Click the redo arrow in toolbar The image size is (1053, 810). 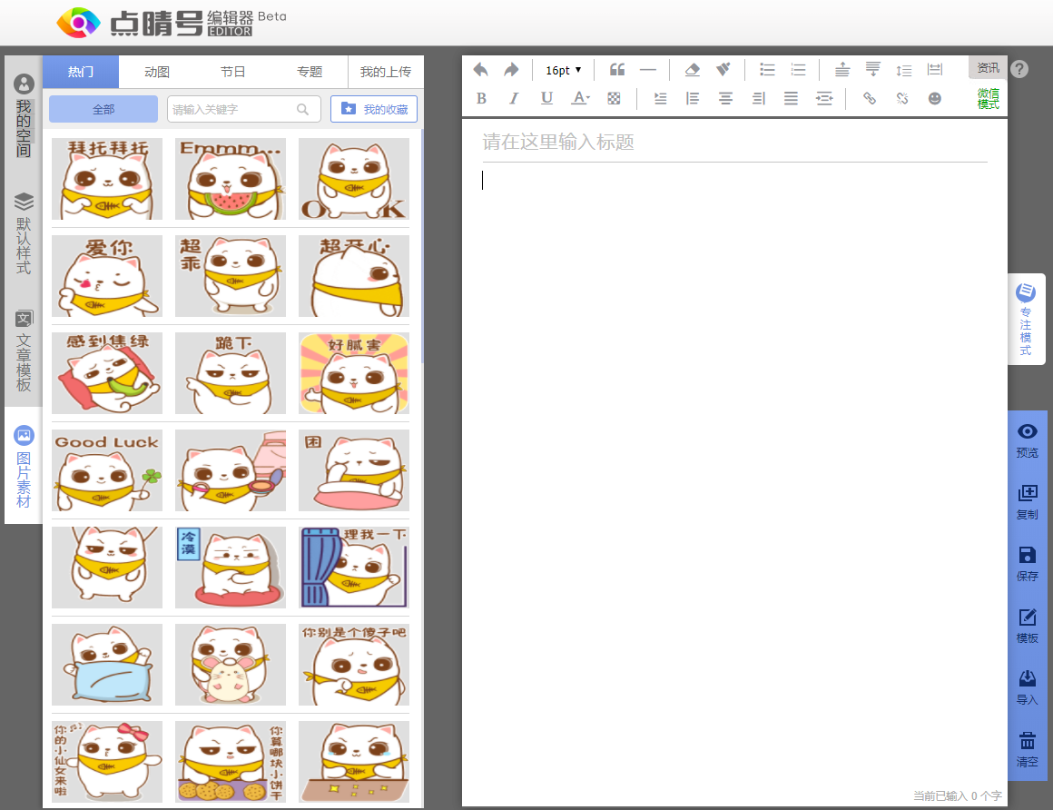tap(511, 70)
